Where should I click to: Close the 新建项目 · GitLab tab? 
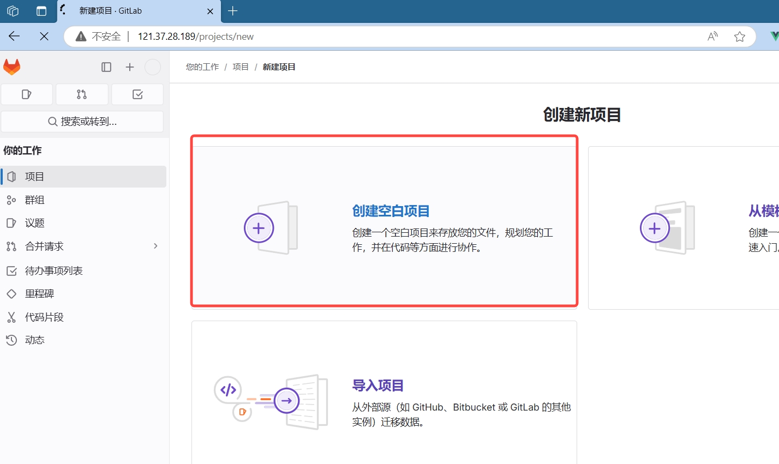click(210, 11)
